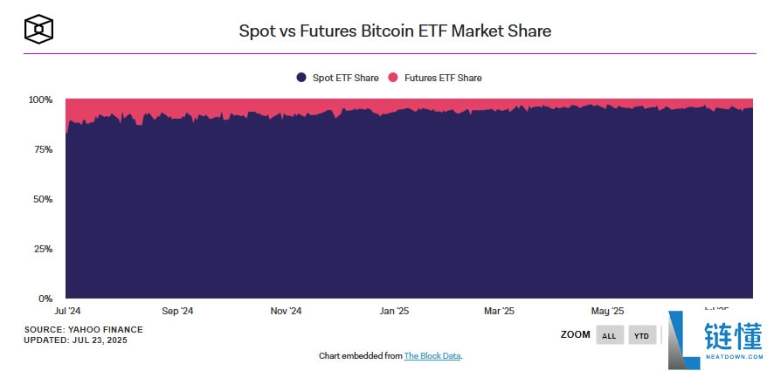767x371 pixels.
Task: Click the Jul '24 x-axis label
Action: click(x=68, y=311)
